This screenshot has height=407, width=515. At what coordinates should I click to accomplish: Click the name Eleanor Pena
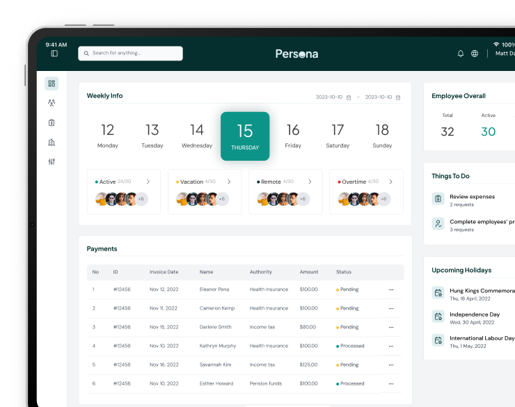(x=214, y=289)
